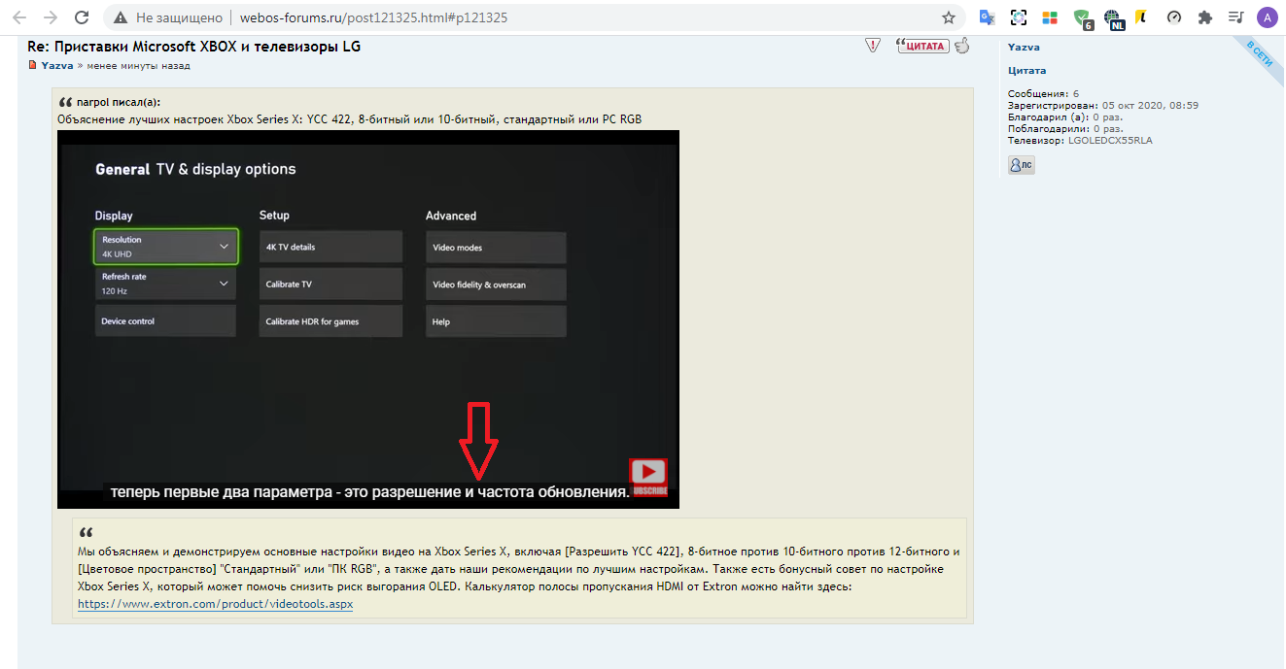
Task: Send a private message via ЛС button
Action: [1021, 166]
